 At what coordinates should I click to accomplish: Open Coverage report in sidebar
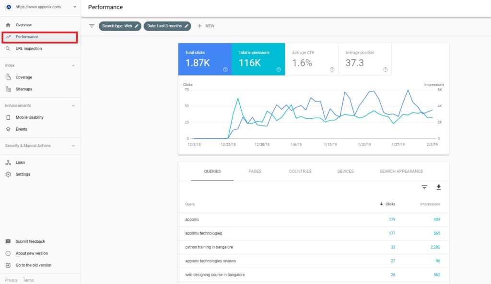(x=40, y=77)
